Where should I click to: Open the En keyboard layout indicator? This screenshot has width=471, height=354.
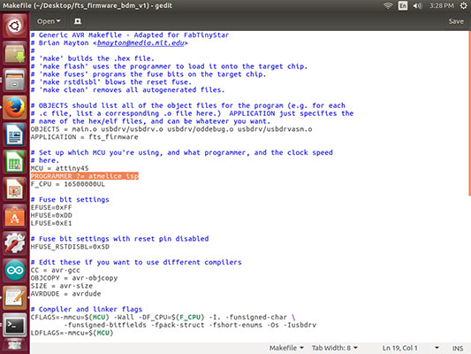coord(402,5)
